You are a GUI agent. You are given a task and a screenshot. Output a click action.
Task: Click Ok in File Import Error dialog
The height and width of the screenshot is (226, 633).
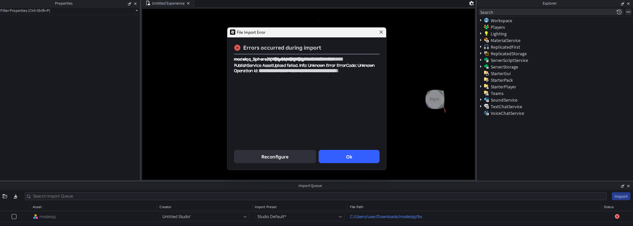click(x=349, y=157)
